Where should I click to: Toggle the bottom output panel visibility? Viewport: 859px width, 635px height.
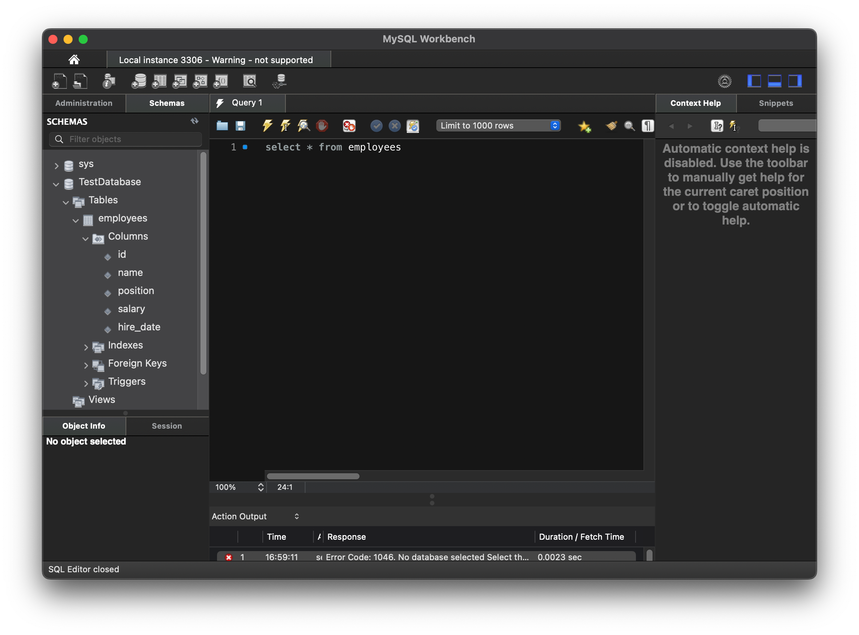coord(774,81)
